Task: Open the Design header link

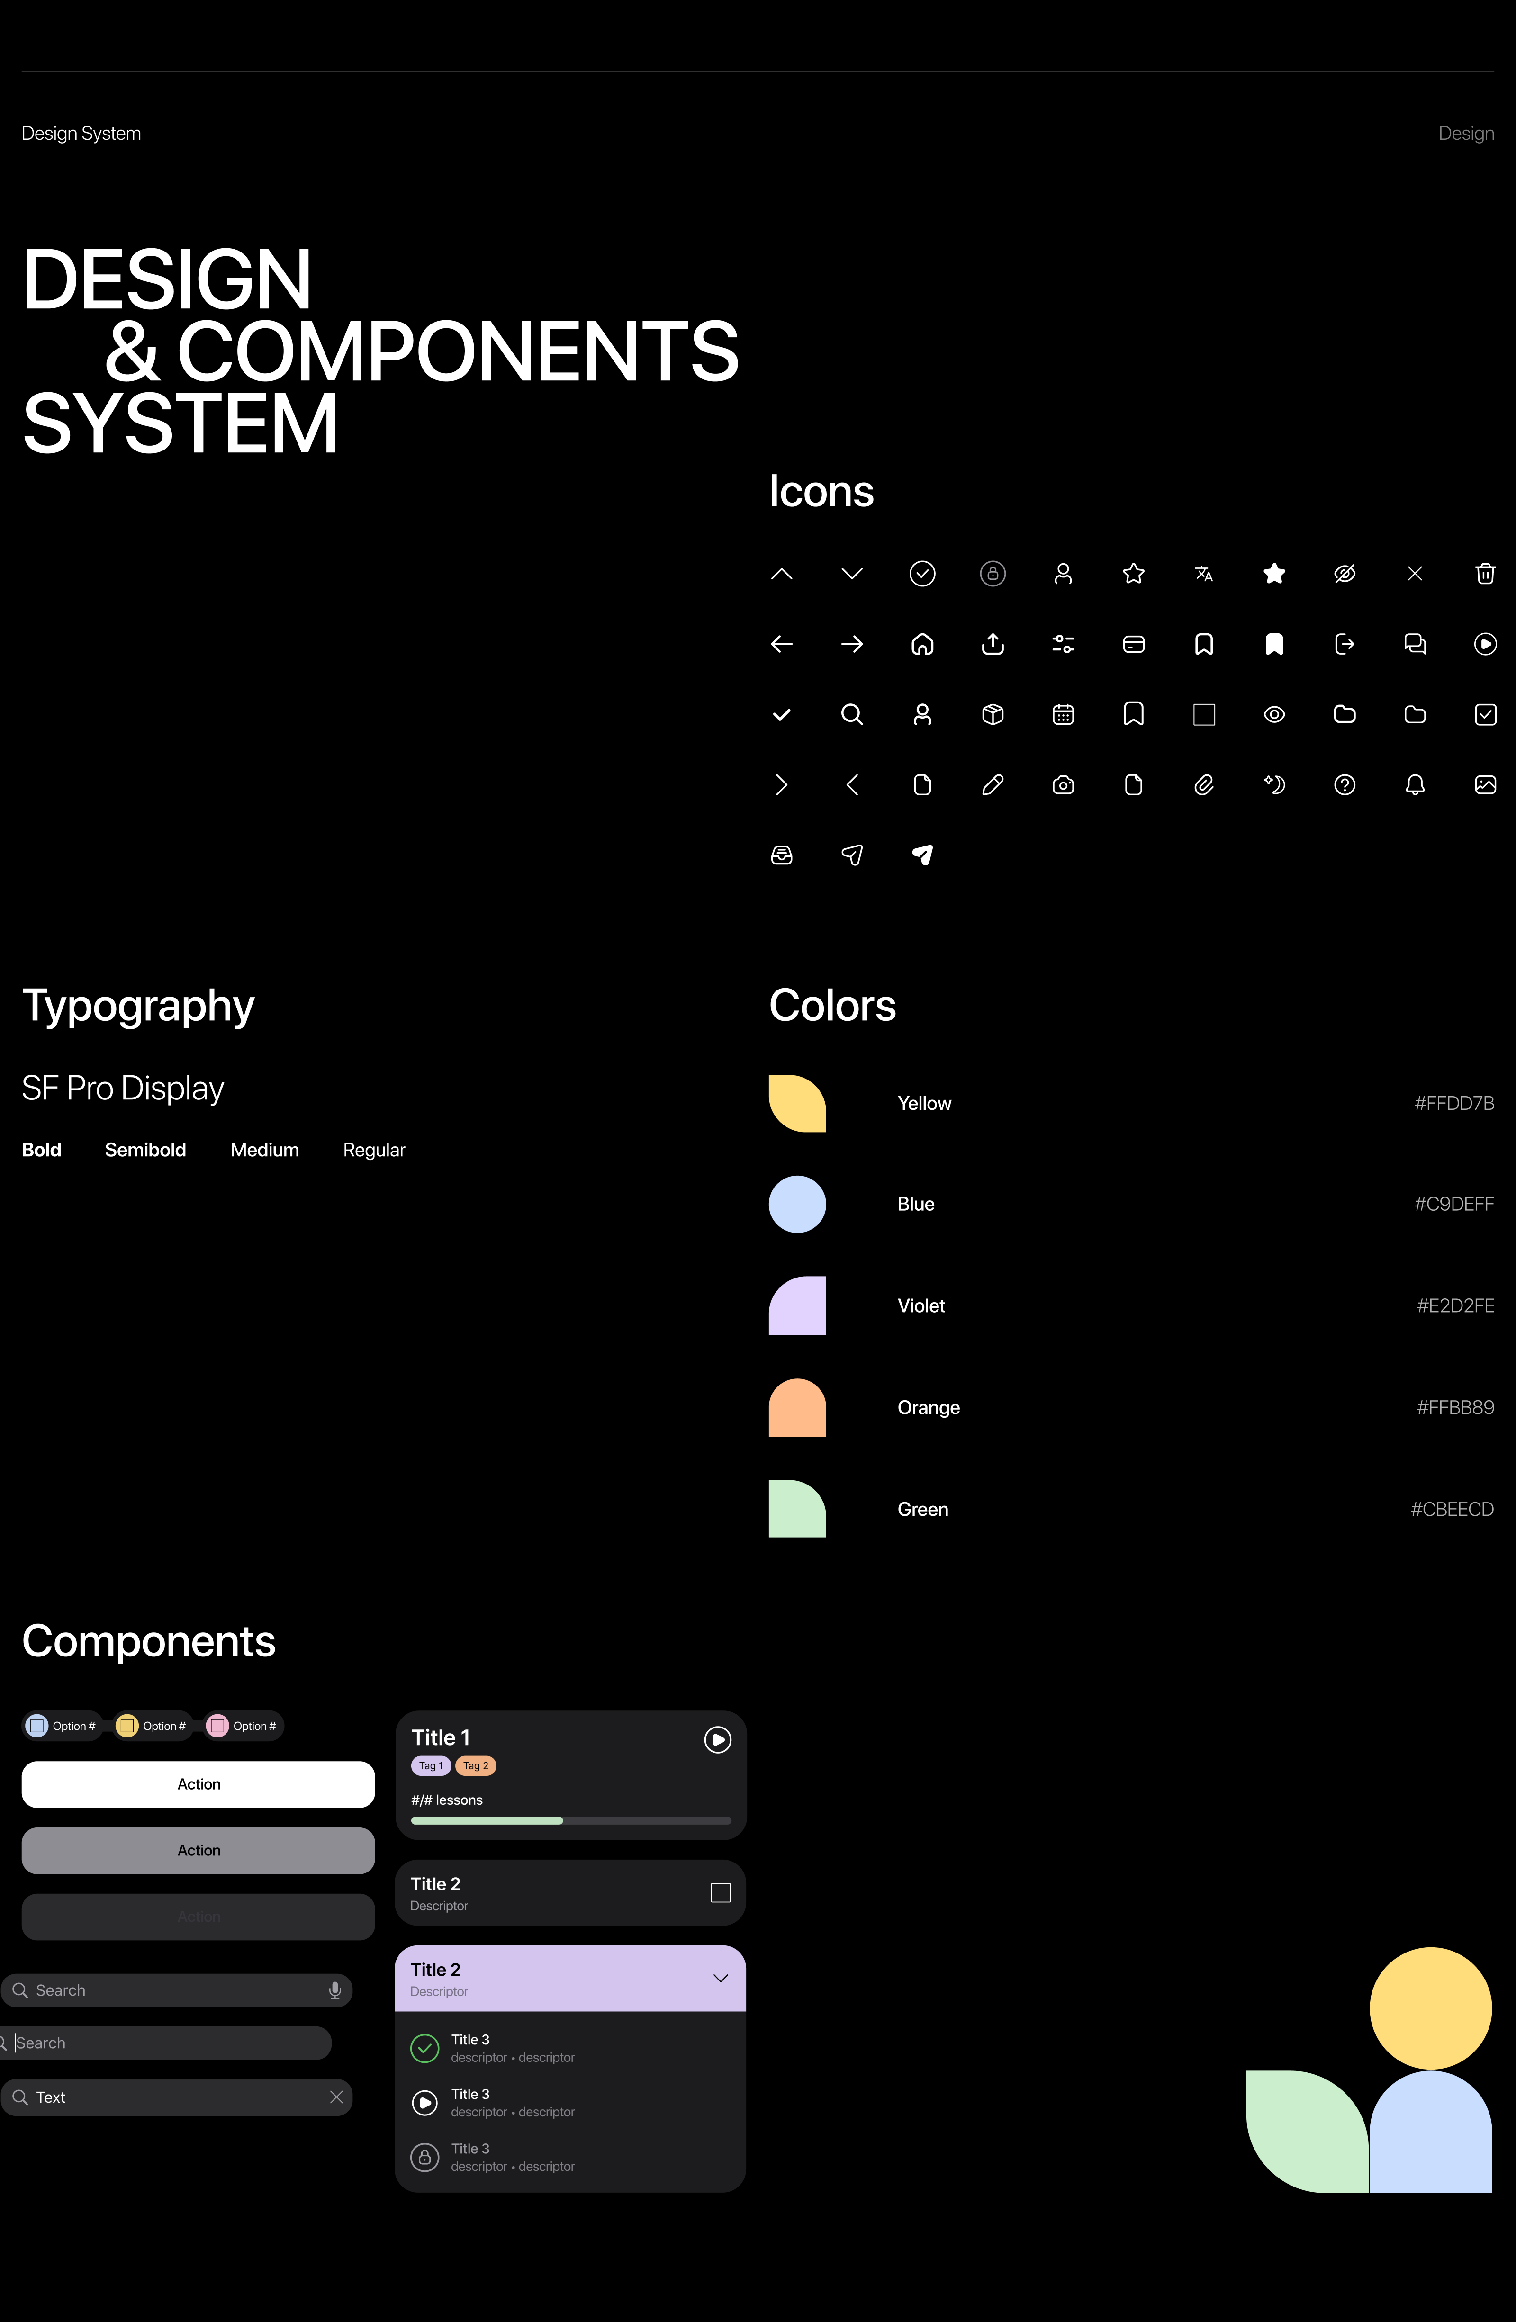Action: (x=1465, y=134)
